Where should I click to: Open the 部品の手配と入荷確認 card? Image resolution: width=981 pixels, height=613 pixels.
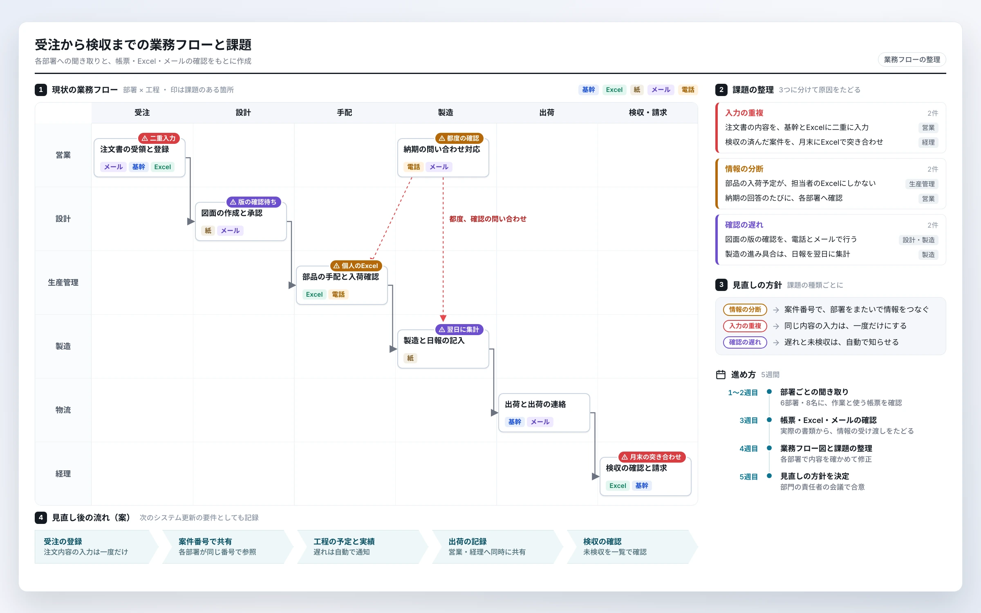[x=342, y=285]
